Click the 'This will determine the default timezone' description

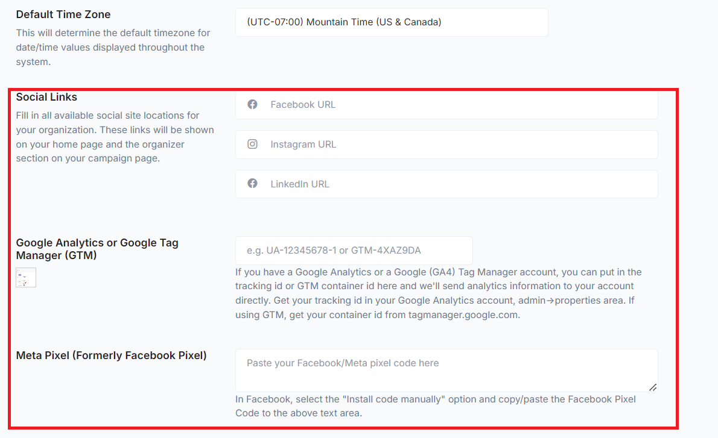click(113, 47)
